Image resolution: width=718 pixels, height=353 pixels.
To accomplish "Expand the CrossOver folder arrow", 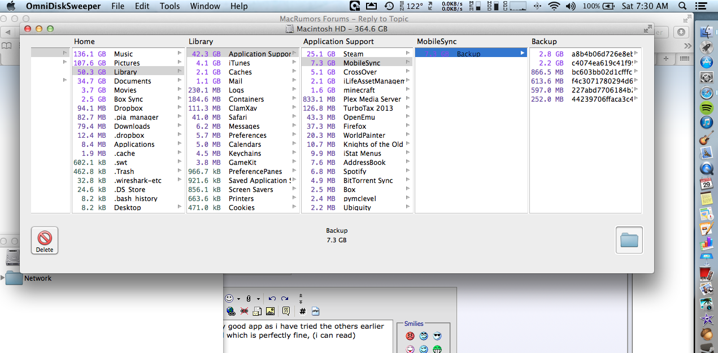I will click(408, 72).
